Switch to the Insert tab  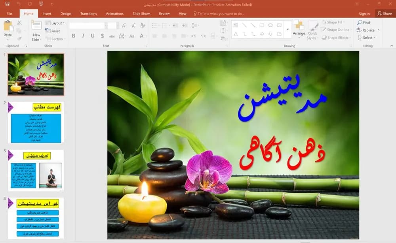tap(47, 13)
